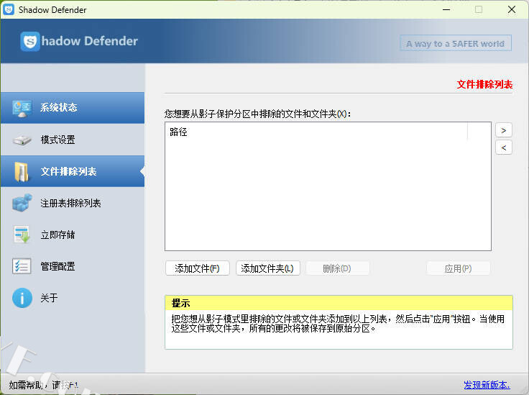Viewport: 529px width, 395px height.
Task: Click the ">" arrow button
Action: pyautogui.click(x=504, y=130)
